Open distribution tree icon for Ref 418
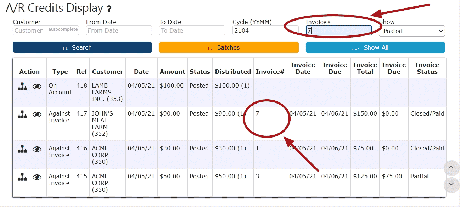Screen dimensions: 460x207 click(22, 86)
